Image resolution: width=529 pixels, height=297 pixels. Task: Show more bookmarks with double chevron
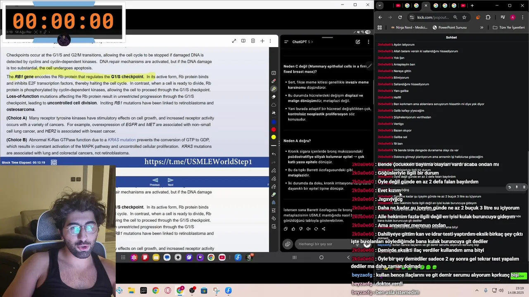(x=481, y=28)
